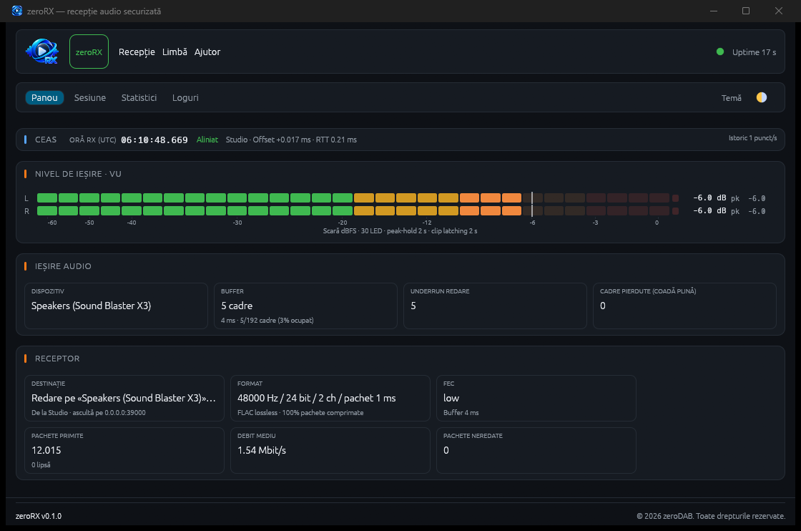Toggle the theme half-moon icon
Screen dimensions: 801x531
pos(761,97)
